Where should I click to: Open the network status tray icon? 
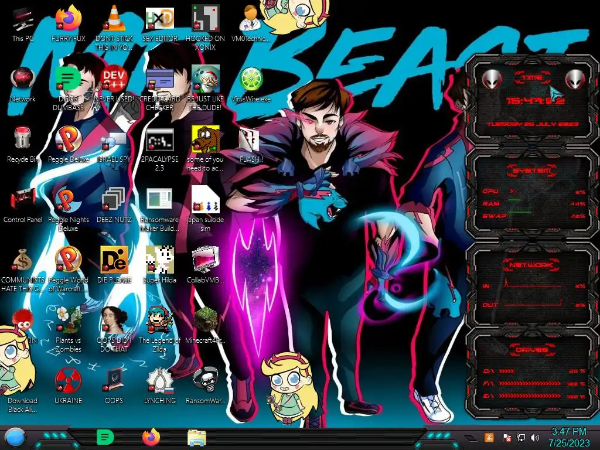pos(520,437)
